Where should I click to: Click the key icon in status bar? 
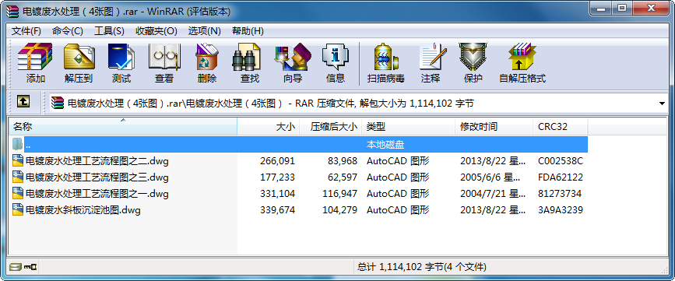30,267
